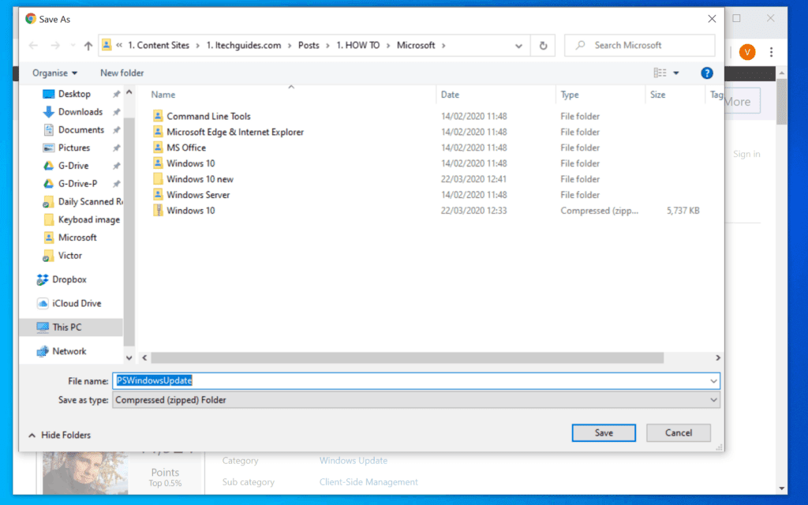Click the Back navigation arrow
Viewport: 808px width, 505px height.
33,45
